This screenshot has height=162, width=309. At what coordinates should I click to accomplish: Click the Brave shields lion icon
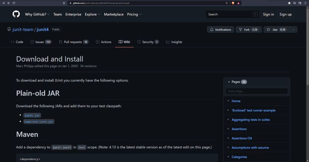pos(233,3)
